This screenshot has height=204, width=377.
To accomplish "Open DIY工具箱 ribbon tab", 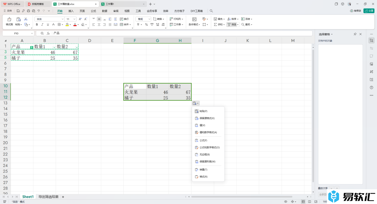I will [x=196, y=11].
